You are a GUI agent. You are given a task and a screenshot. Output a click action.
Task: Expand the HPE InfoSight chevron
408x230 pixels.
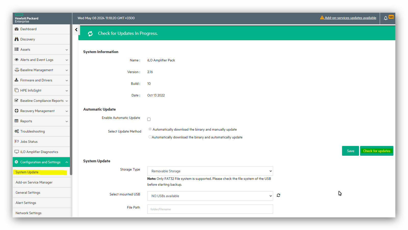(67, 91)
